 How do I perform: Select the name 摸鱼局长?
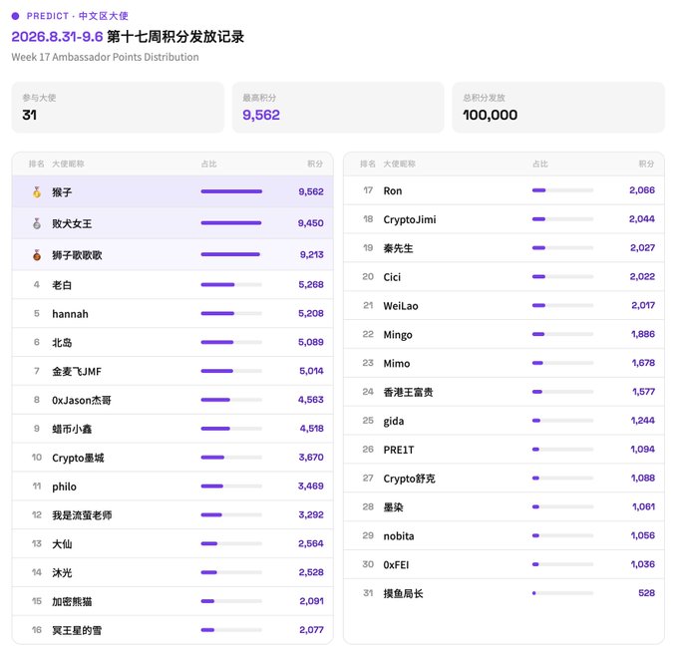coord(403,594)
